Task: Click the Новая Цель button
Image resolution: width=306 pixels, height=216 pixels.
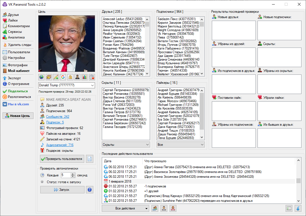Action: [x=18, y=116]
